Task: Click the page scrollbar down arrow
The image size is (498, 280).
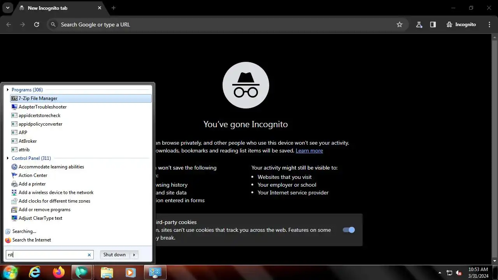Action: (x=495, y=261)
